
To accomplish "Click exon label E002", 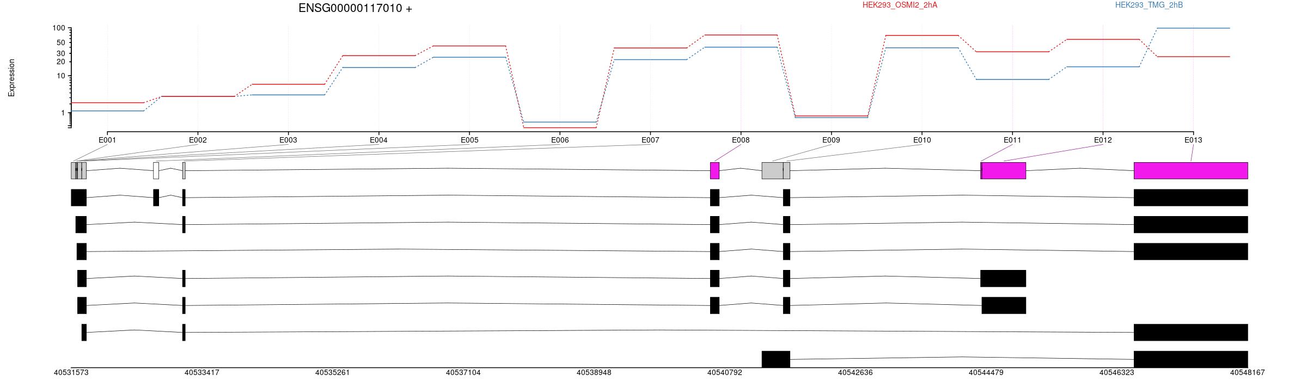I will (198, 140).
